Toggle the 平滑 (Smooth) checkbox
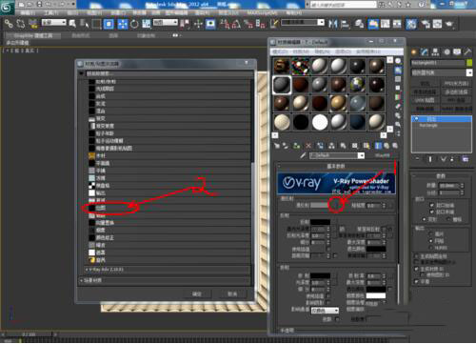 click(416, 281)
